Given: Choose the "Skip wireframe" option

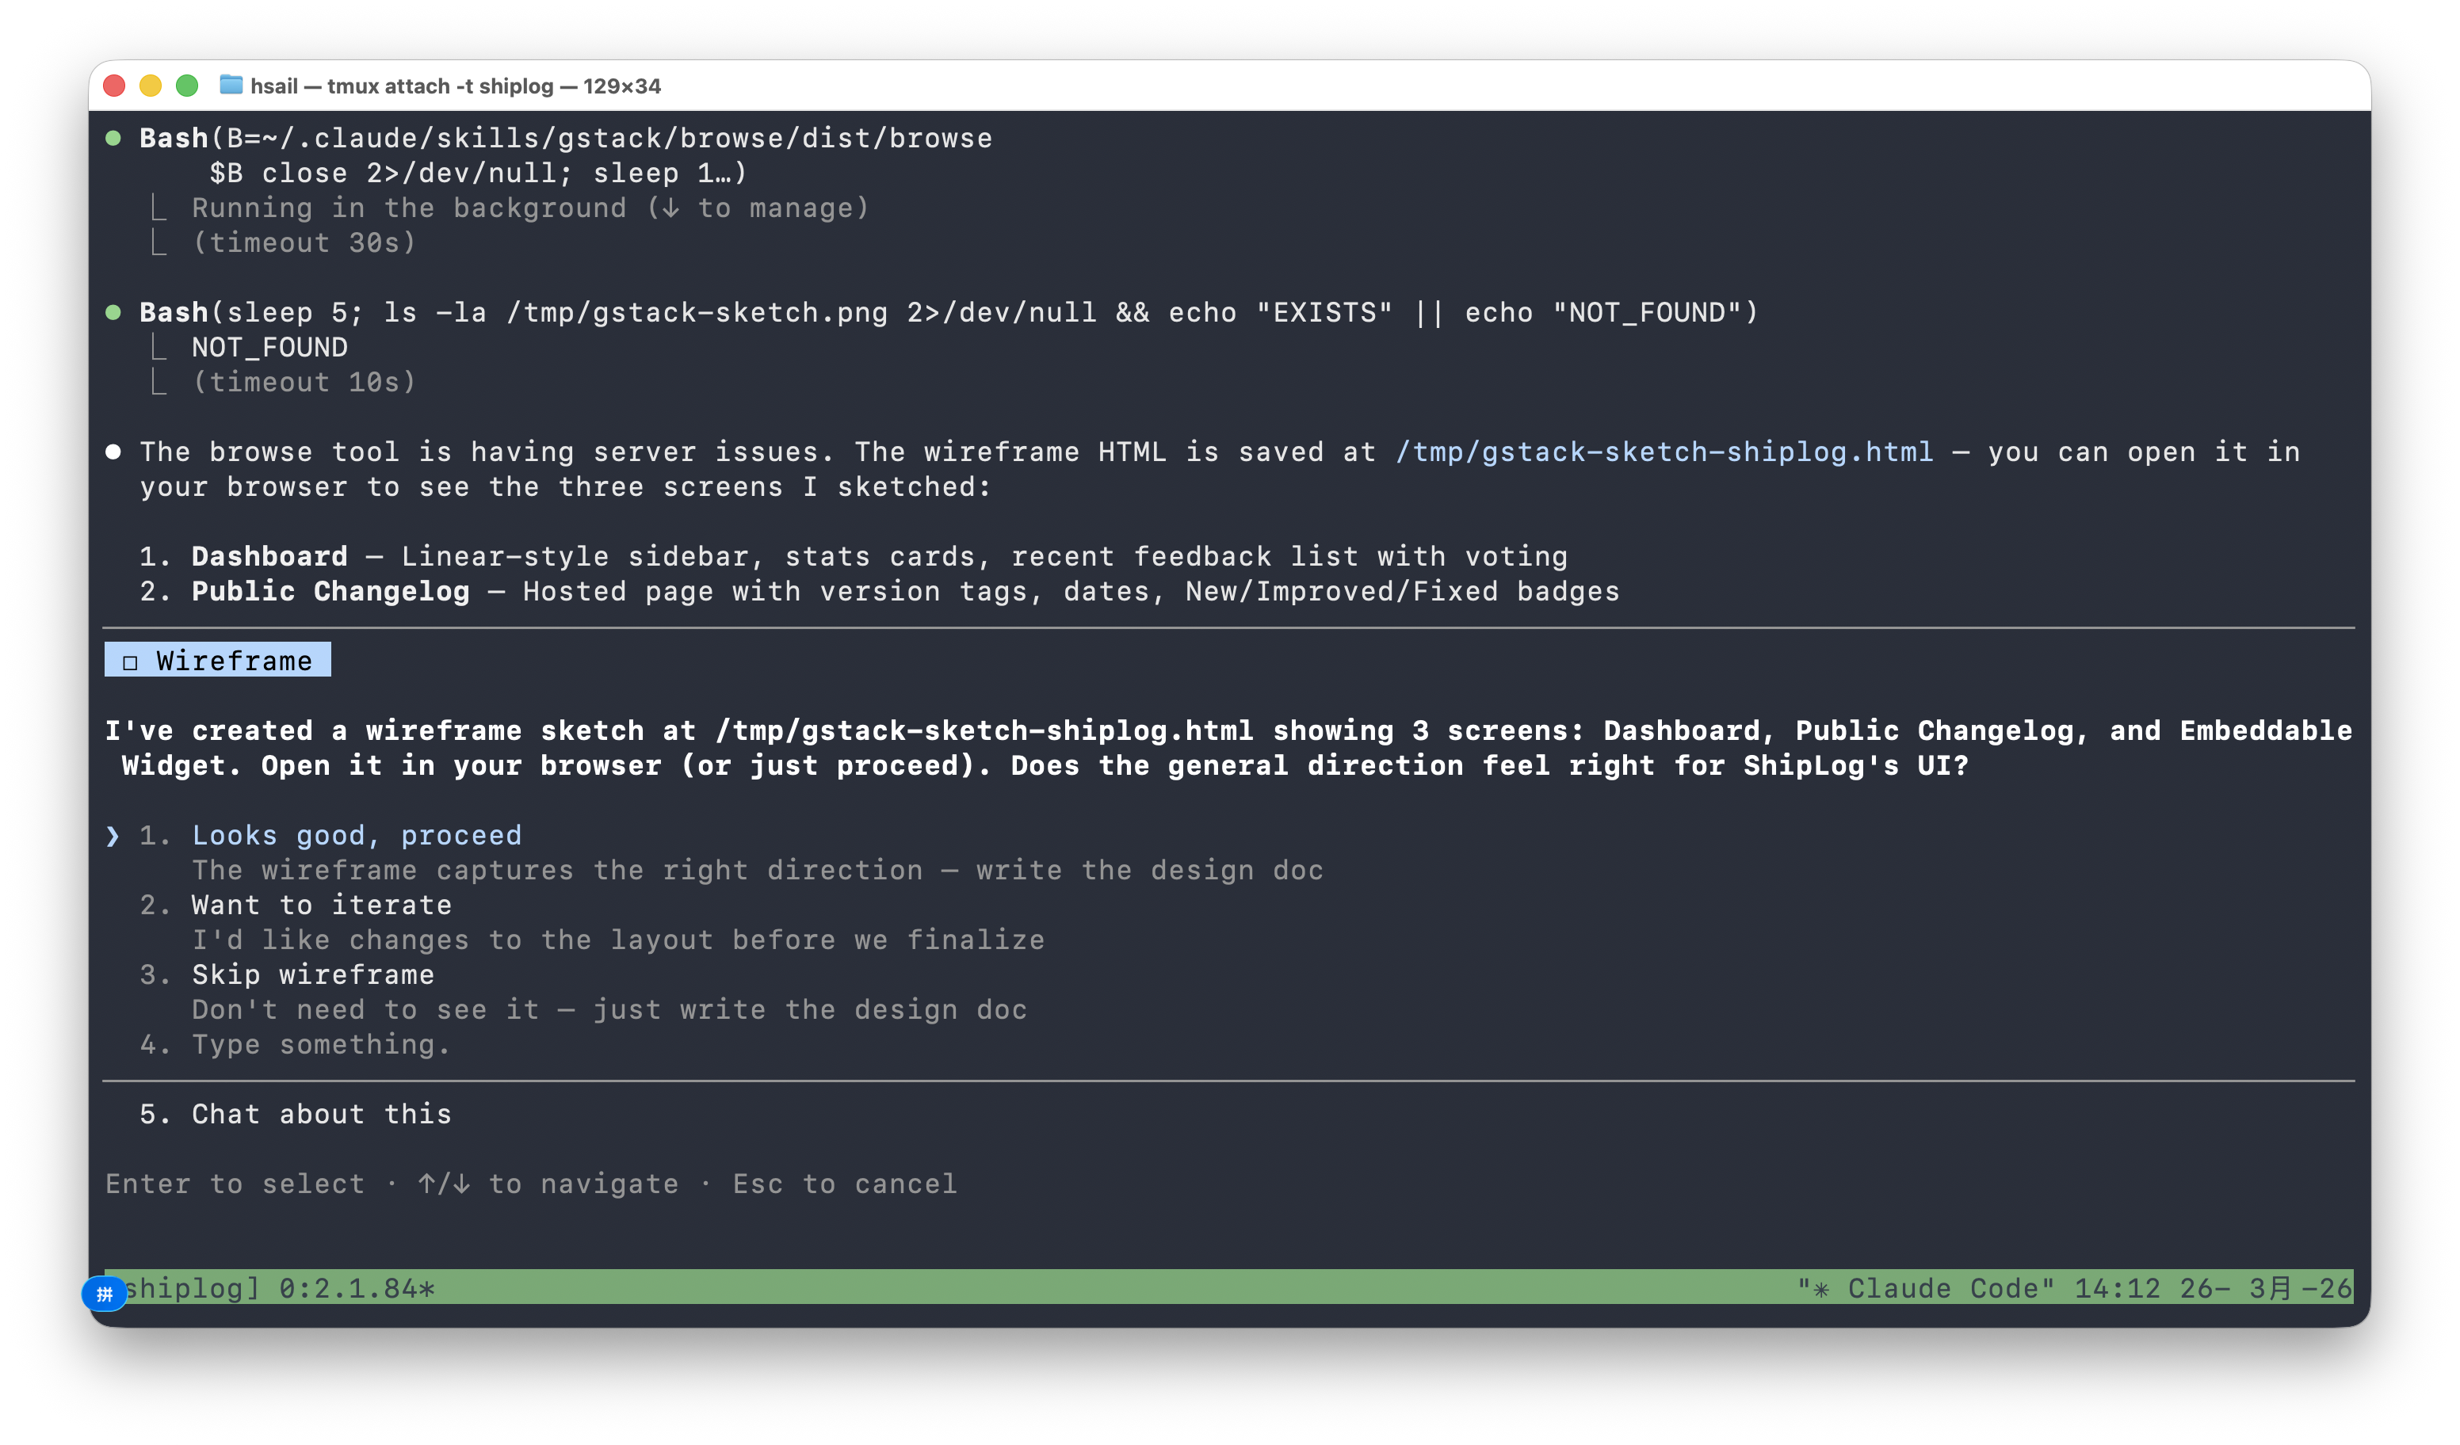Looking at the screenshot, I should pyautogui.click(x=312, y=974).
